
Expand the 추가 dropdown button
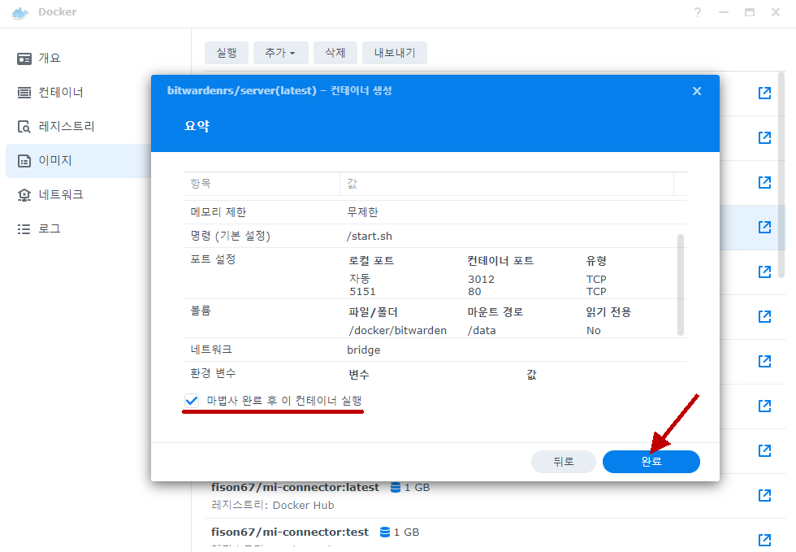point(281,53)
